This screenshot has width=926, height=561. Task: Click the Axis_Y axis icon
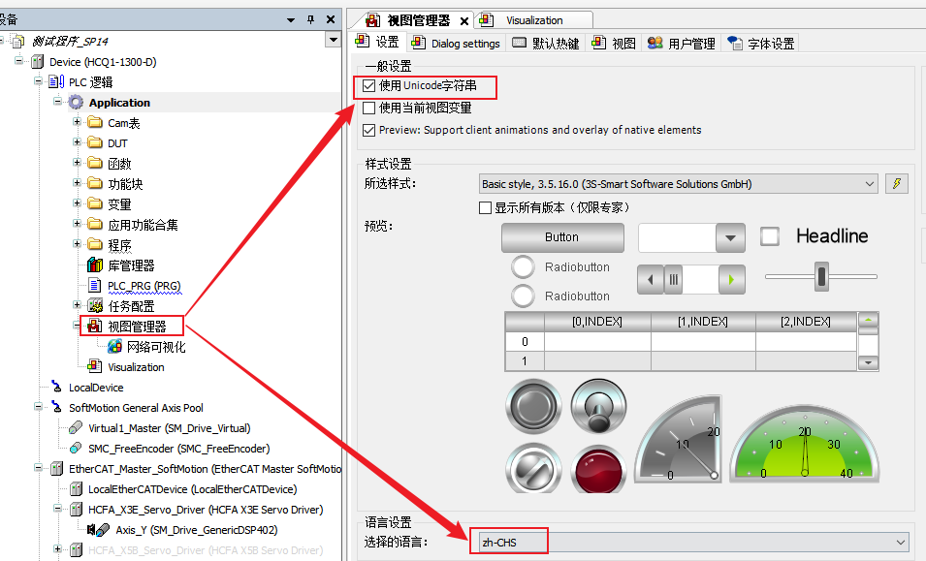pyautogui.click(x=98, y=530)
